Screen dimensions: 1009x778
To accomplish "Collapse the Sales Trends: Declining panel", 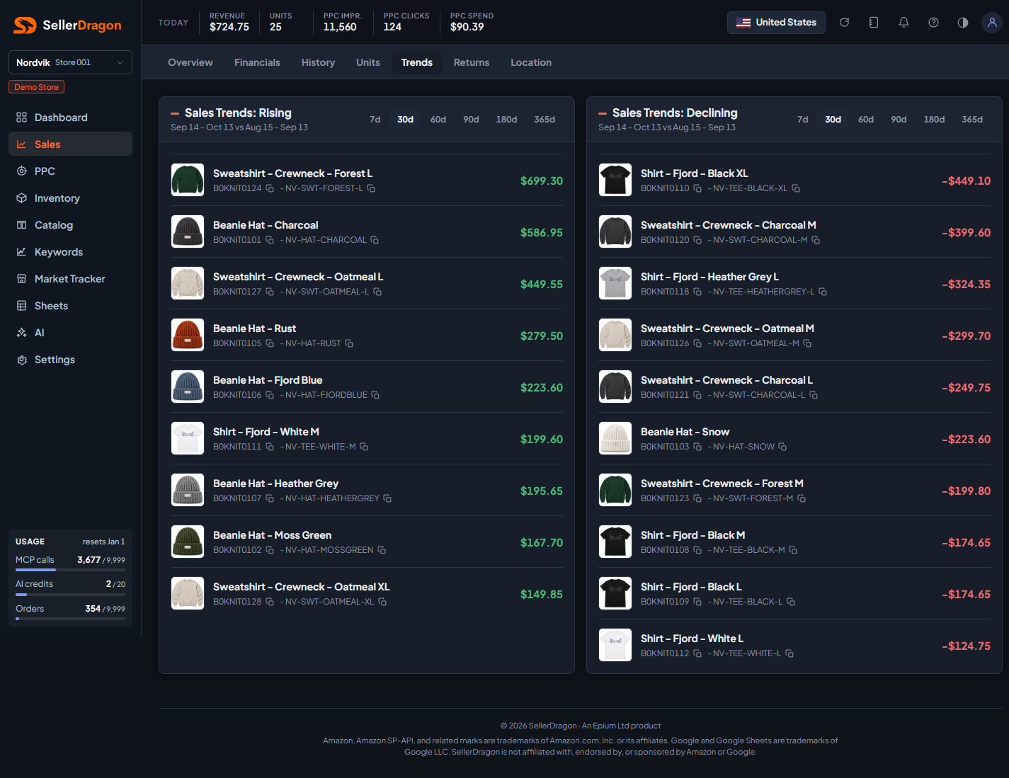I will pos(603,113).
